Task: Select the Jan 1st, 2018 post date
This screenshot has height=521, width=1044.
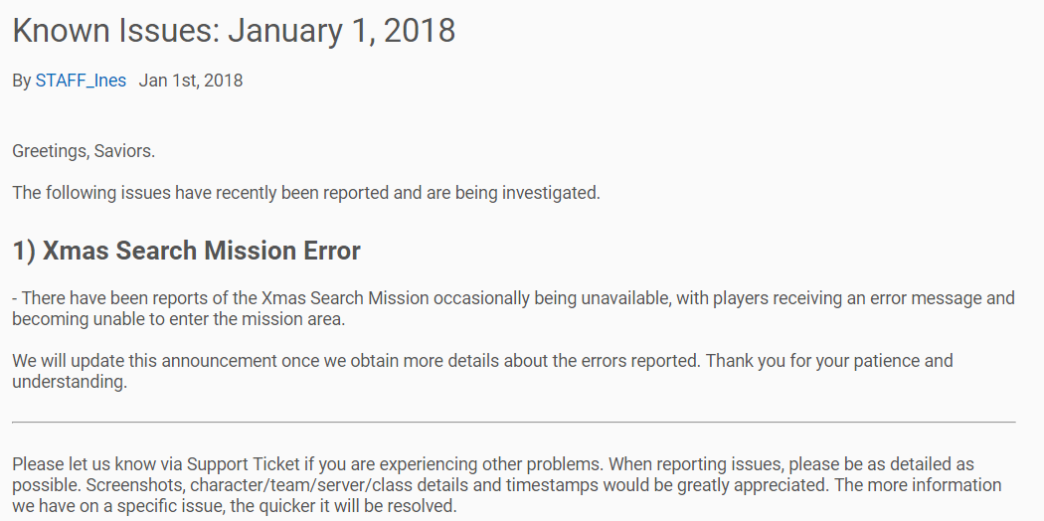Action: (x=191, y=81)
